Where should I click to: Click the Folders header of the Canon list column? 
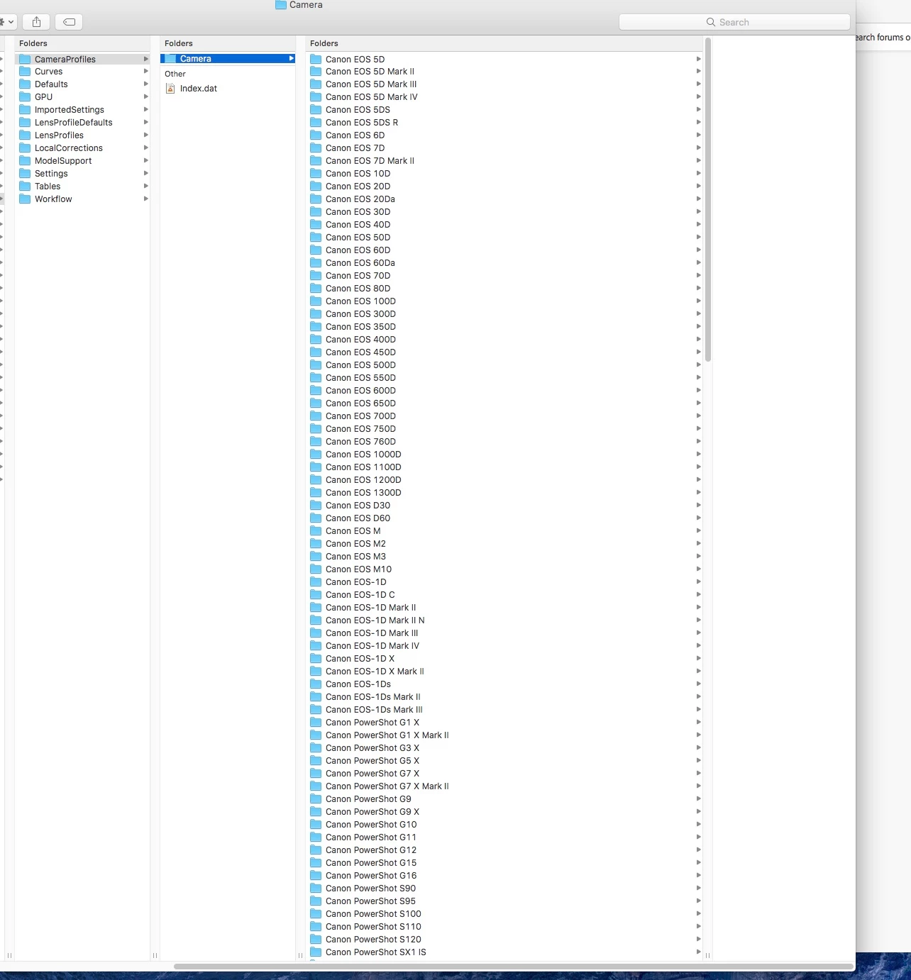[324, 43]
